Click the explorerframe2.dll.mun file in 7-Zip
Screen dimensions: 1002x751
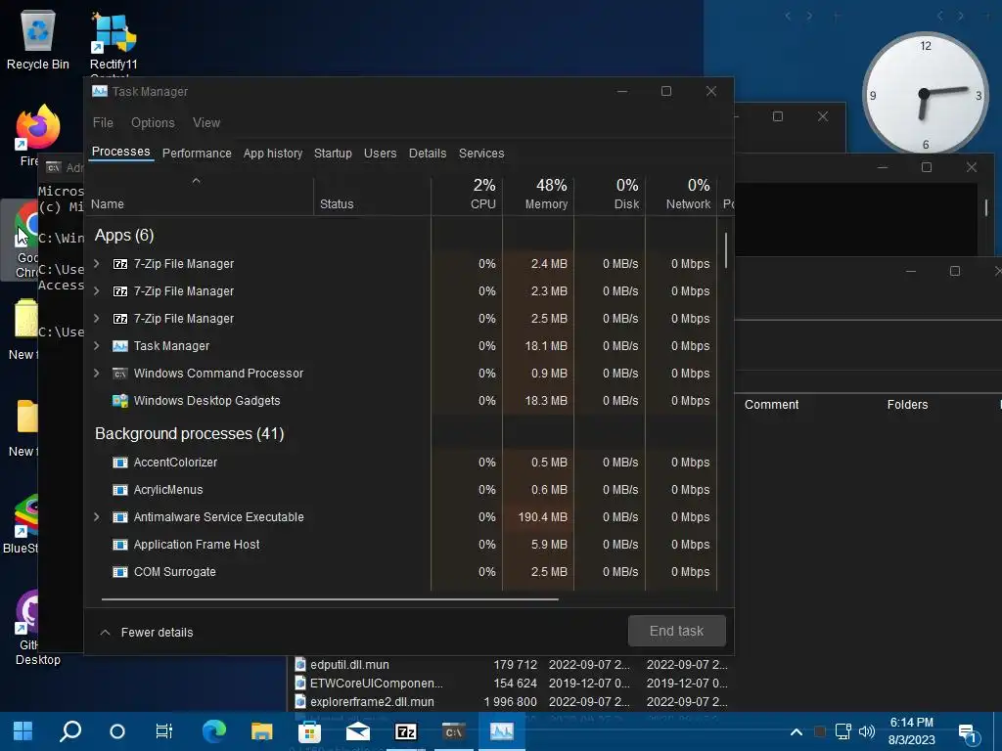[x=372, y=702]
